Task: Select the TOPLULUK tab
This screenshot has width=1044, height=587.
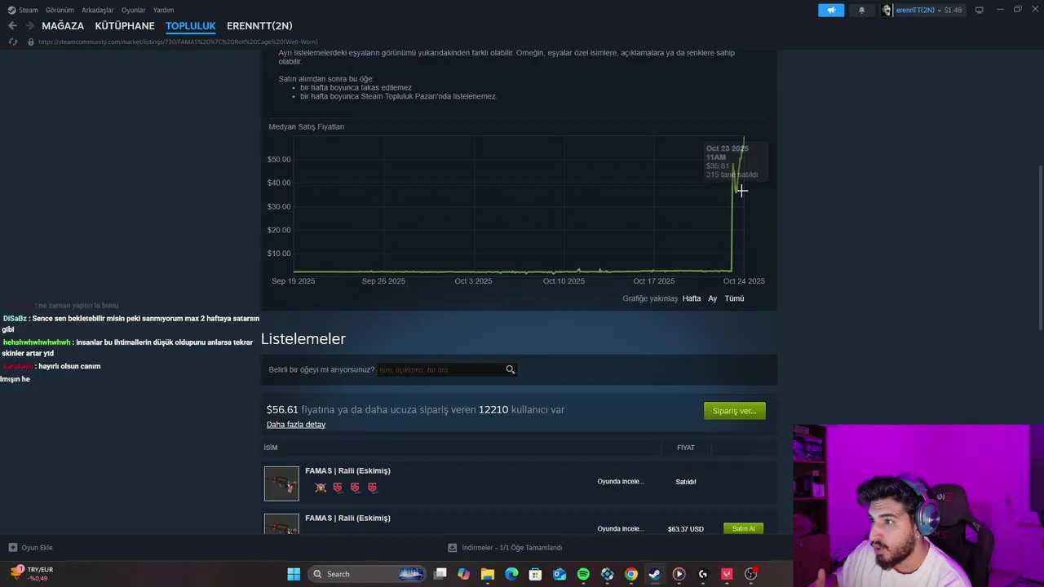Action: point(191,25)
